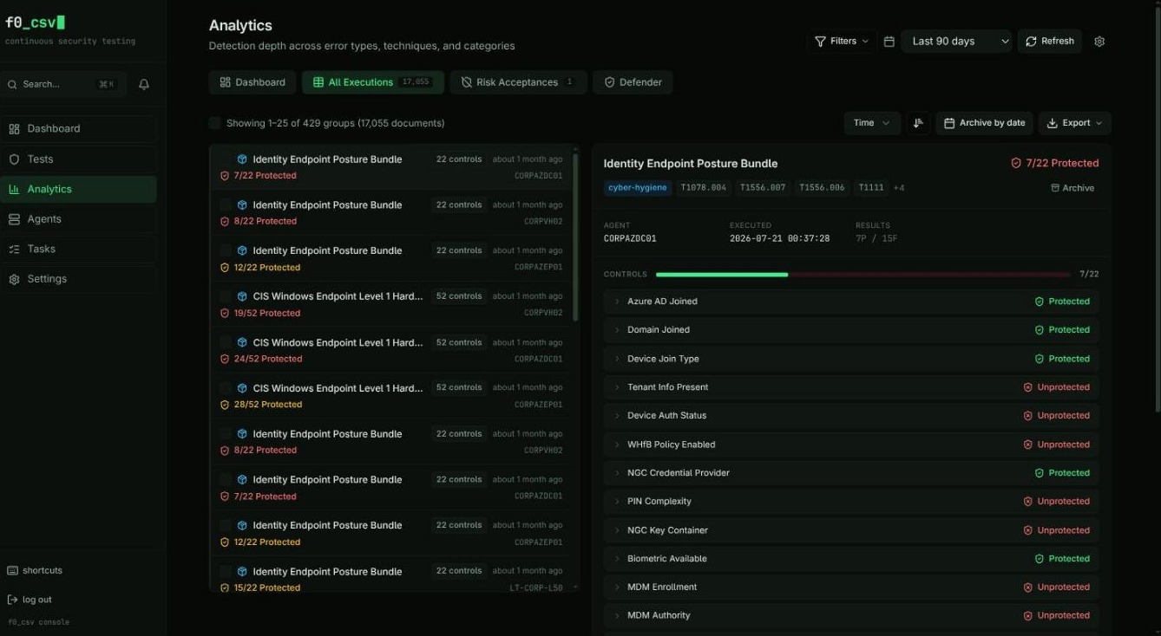Toggle sort direction icon next to Time
1161x636 pixels.
(918, 123)
